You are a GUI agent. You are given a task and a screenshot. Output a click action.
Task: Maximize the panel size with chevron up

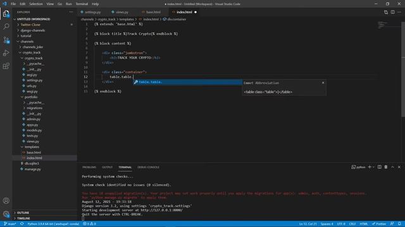[392, 167]
